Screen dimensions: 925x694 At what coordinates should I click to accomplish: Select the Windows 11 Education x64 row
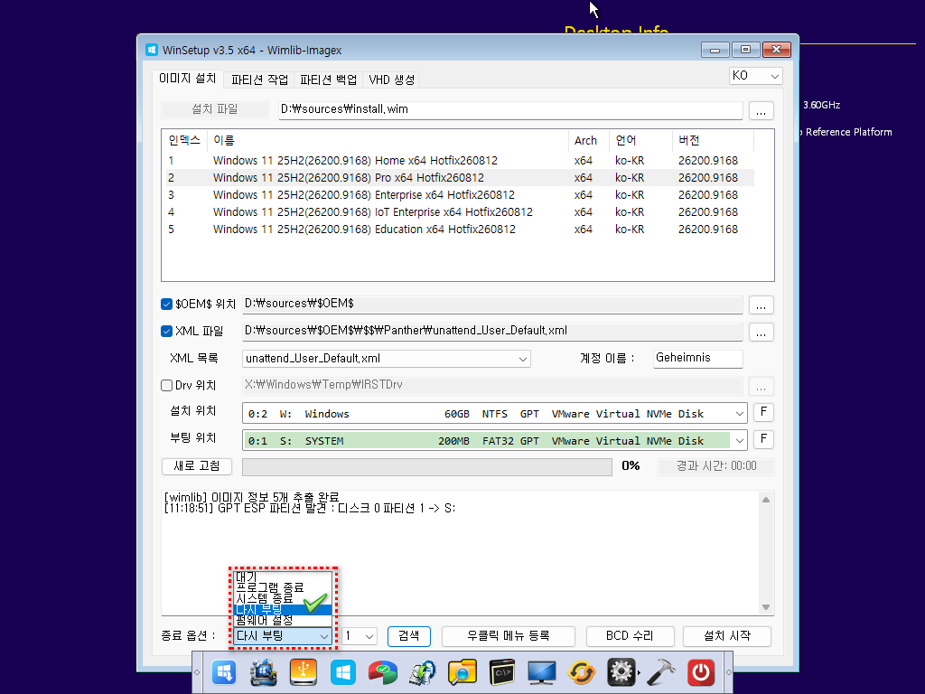[460, 229]
